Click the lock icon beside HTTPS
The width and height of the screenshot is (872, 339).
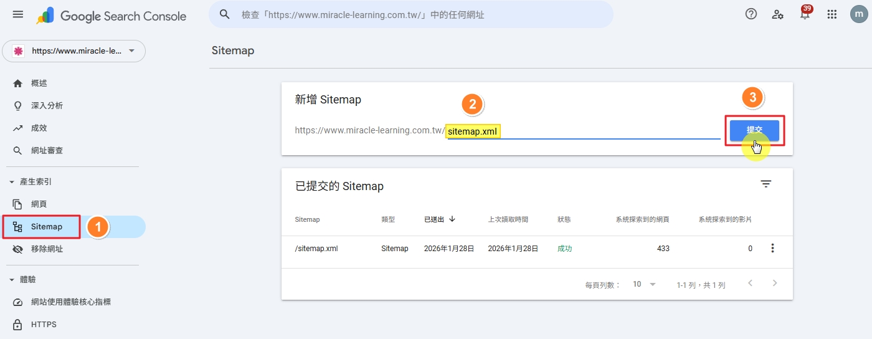click(x=17, y=325)
